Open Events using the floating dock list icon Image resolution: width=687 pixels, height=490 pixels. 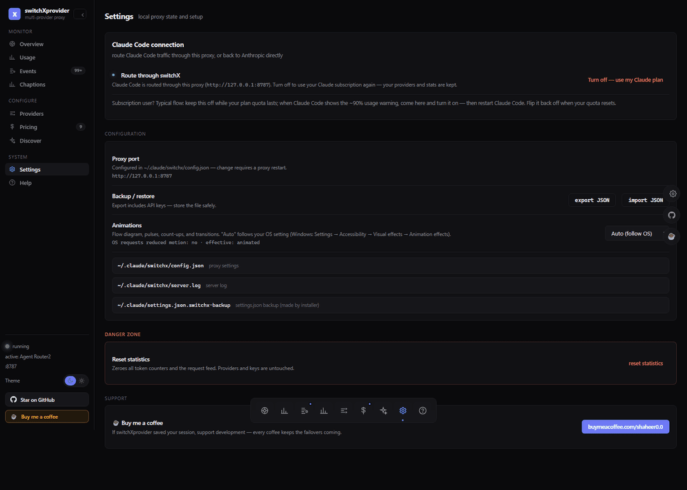[x=305, y=410]
